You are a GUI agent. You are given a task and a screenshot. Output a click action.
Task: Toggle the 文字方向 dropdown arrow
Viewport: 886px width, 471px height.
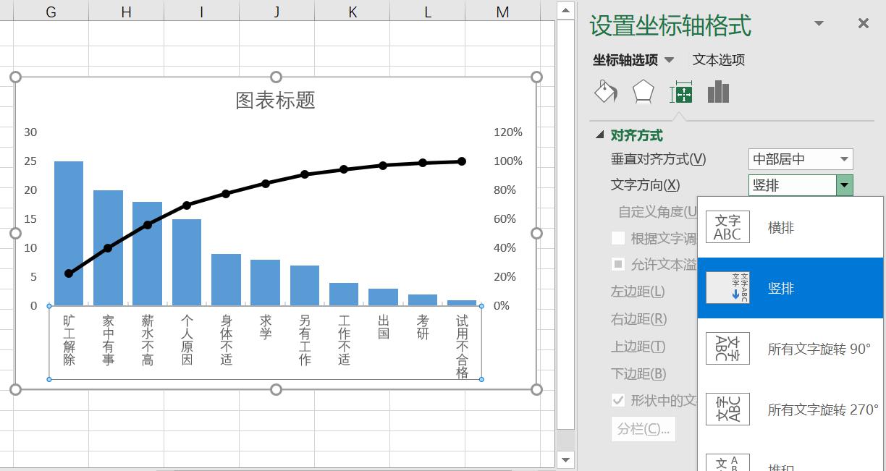(x=844, y=185)
